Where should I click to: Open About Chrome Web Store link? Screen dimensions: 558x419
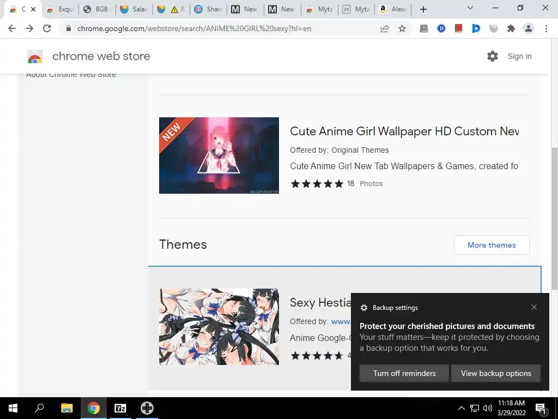(x=71, y=74)
